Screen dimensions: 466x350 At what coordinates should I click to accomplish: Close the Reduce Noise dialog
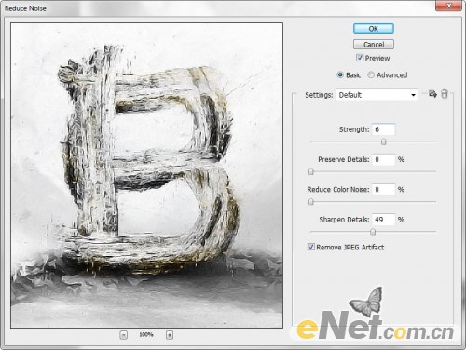(x=448, y=6)
